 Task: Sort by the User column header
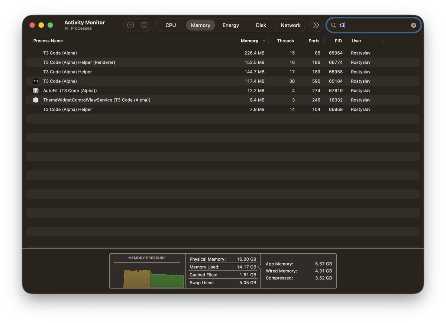pos(356,41)
